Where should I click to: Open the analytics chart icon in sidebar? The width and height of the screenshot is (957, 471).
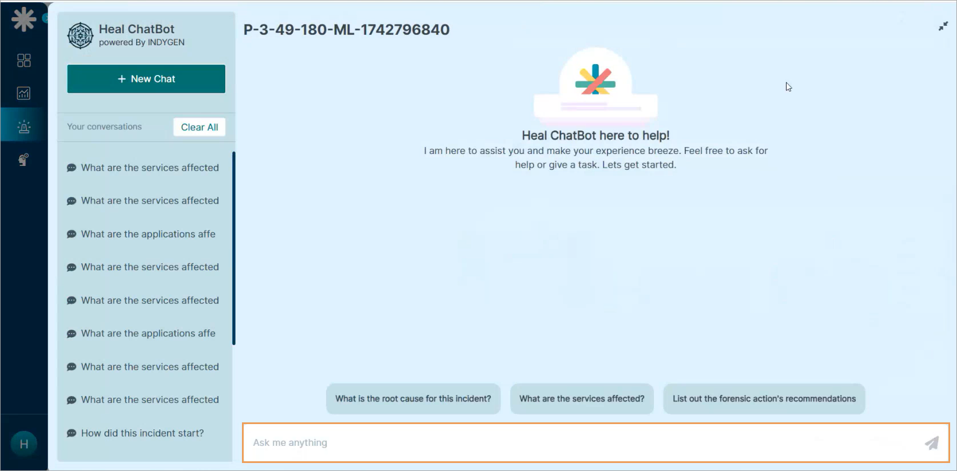click(x=23, y=93)
